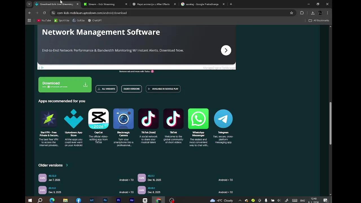The height and width of the screenshot is (203, 361).
Task: Expand the Older versions chevron
Action: [67, 165]
